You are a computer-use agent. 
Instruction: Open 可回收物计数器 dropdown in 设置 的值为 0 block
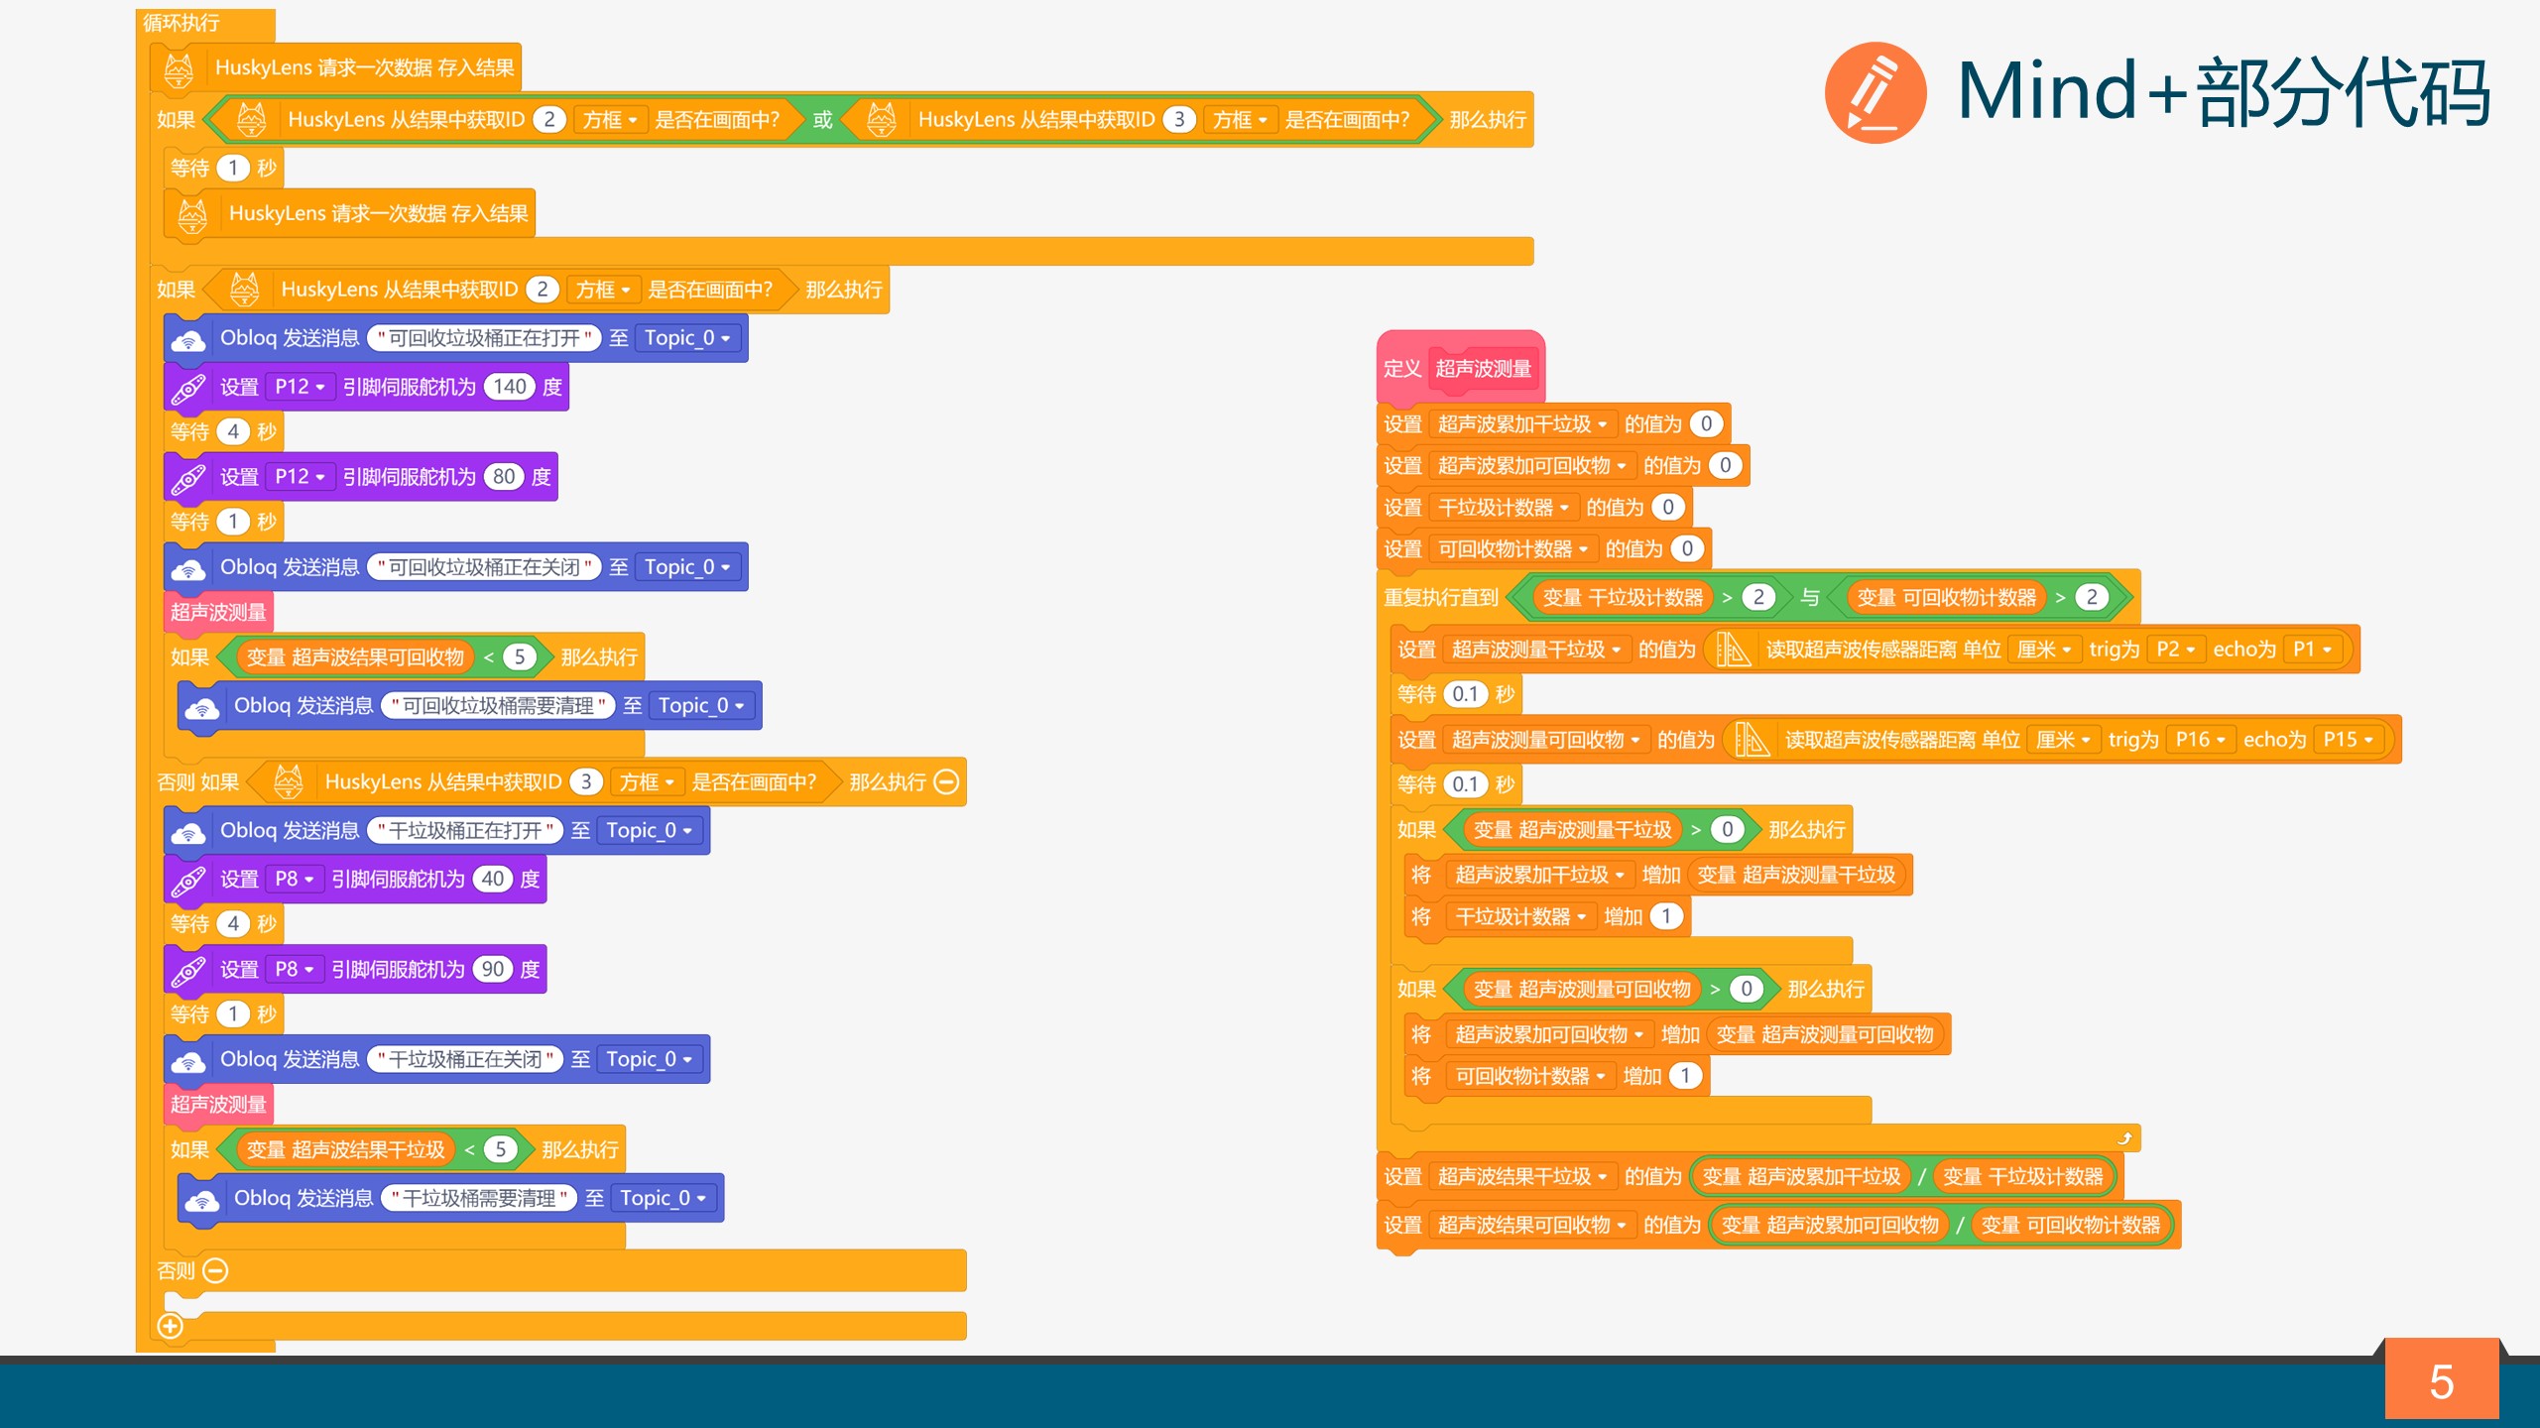click(x=1513, y=549)
